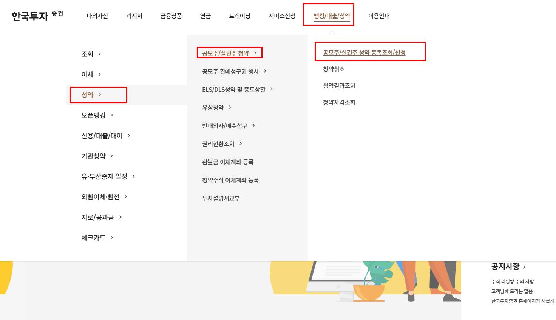556x320 pixels.
Task: Open the 금융상품 menu
Action: tap(170, 15)
